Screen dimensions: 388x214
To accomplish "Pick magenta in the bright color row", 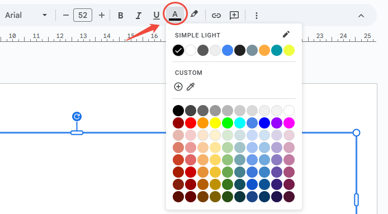I will (289, 123).
